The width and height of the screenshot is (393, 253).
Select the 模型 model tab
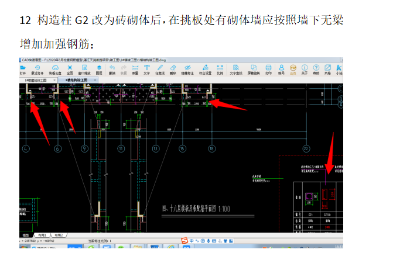26,235
